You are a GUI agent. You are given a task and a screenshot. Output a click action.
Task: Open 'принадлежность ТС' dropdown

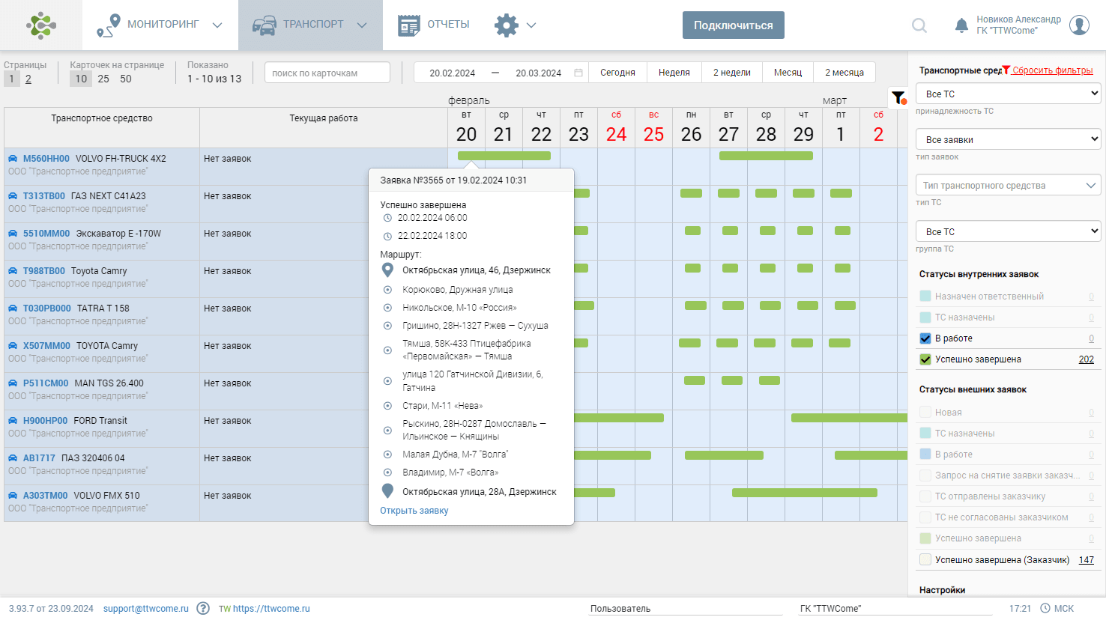(x=1009, y=94)
